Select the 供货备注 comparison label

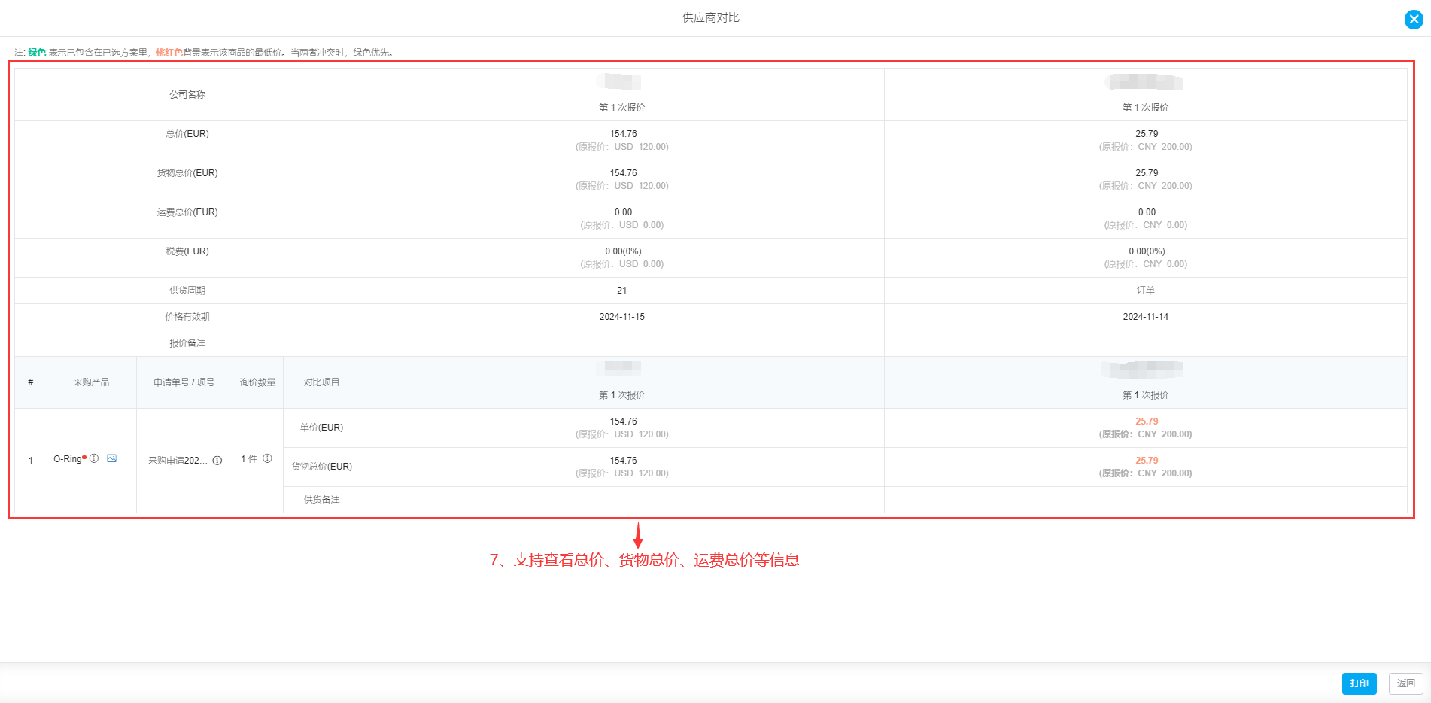321,500
